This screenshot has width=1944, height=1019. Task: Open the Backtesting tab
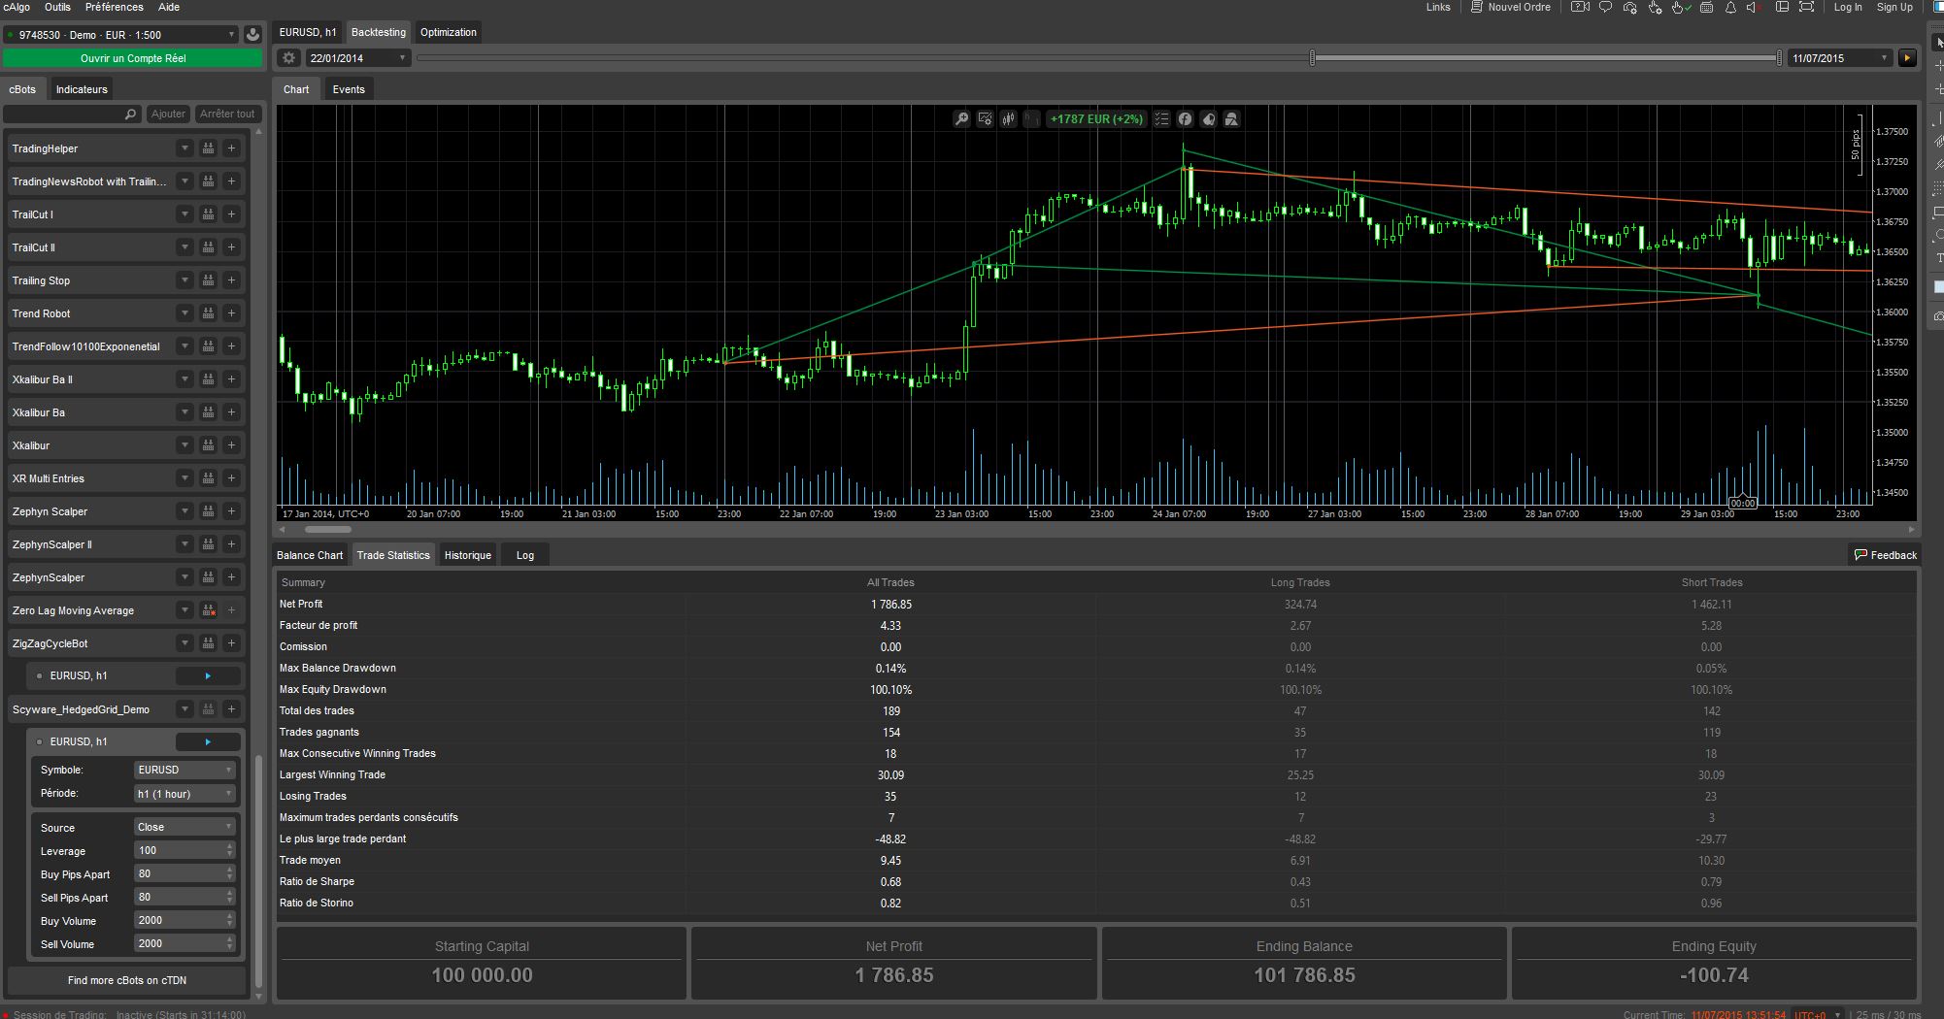379,32
